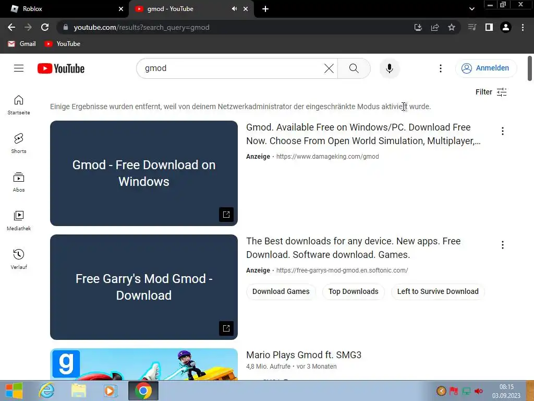Image resolution: width=534 pixels, height=401 pixels.
Task: Open the 'Mario Plays Gmod ft. SMG3' video title
Action: click(x=304, y=355)
